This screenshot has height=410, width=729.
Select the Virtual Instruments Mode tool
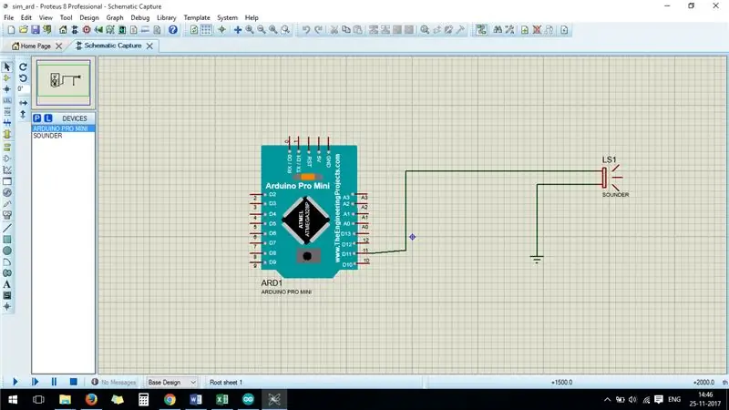(x=7, y=215)
